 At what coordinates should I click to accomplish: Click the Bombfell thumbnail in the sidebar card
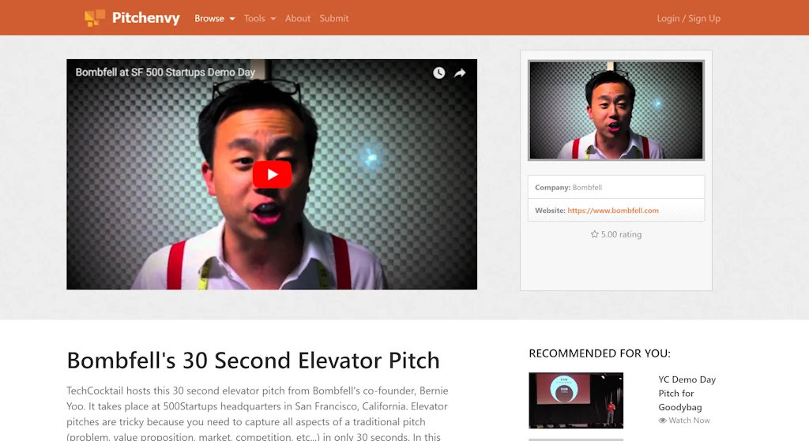pos(616,110)
